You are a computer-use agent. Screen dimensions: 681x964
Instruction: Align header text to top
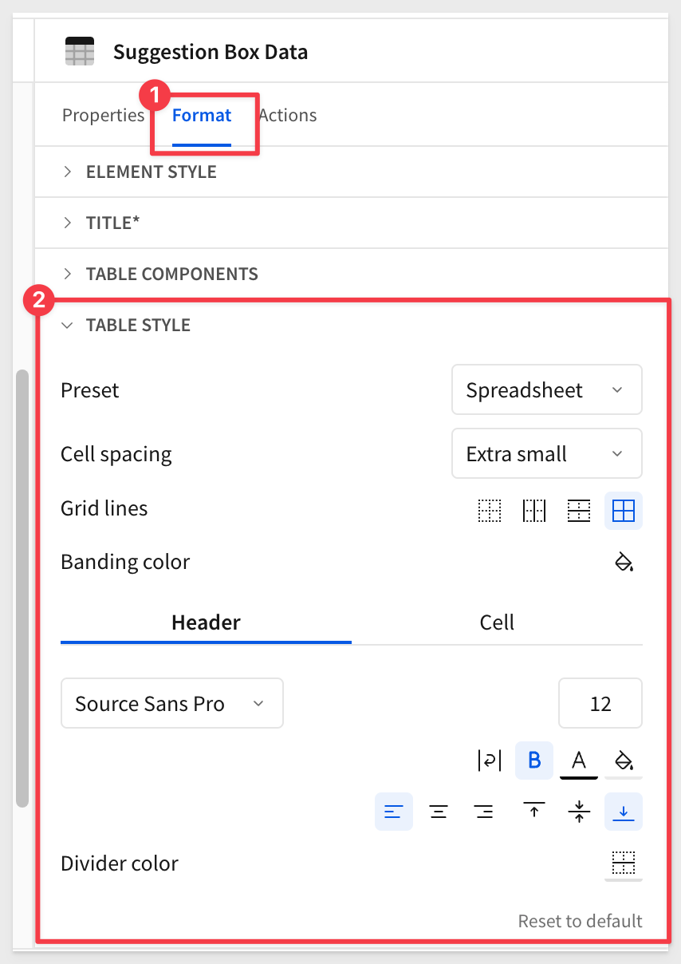click(534, 812)
